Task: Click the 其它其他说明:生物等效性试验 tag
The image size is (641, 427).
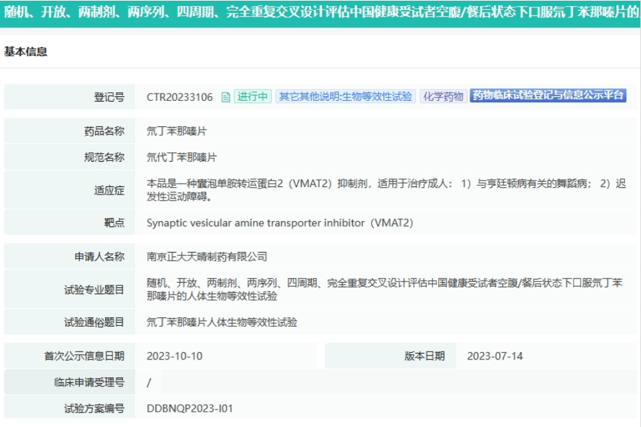Action: coord(345,96)
